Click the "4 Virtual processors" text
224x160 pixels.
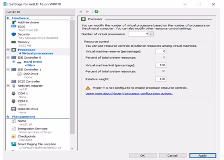click(36, 53)
